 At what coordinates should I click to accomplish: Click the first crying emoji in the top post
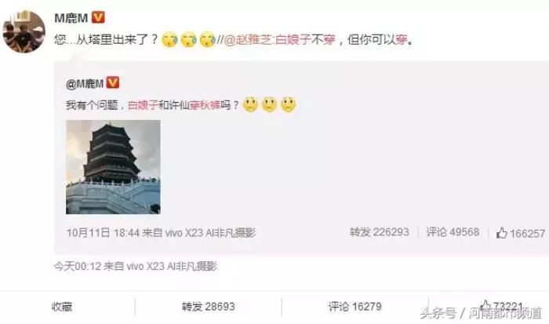[x=170, y=39]
